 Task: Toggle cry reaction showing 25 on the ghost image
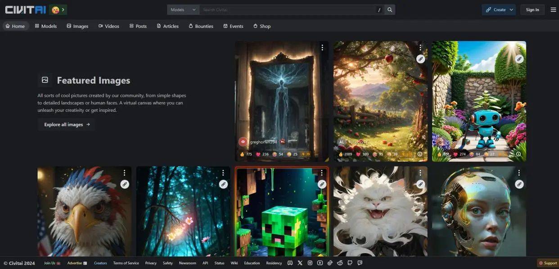[x=293, y=154]
